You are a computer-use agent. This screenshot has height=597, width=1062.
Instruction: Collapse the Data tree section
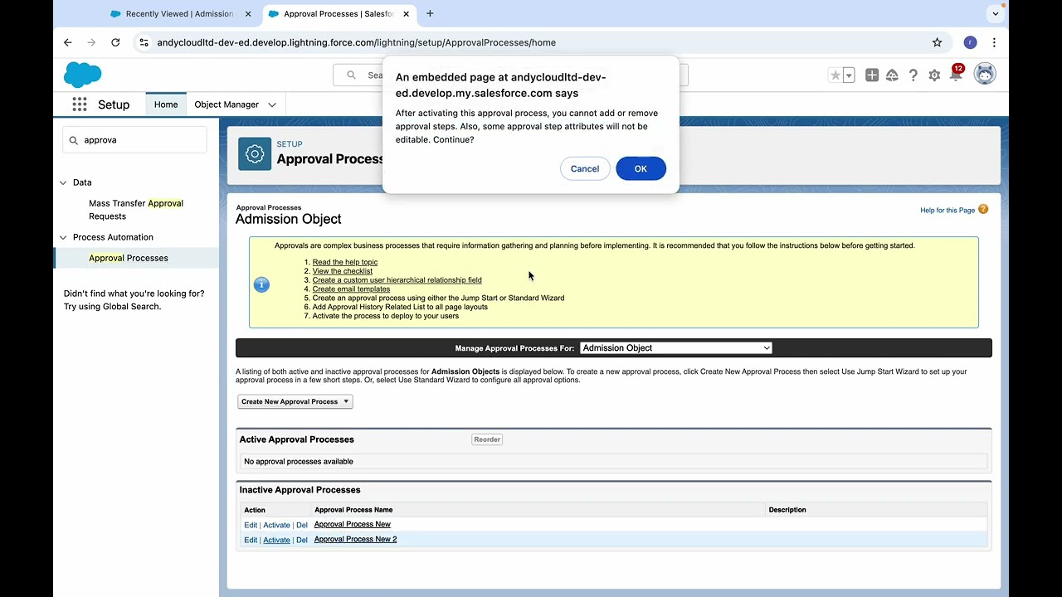coord(63,182)
